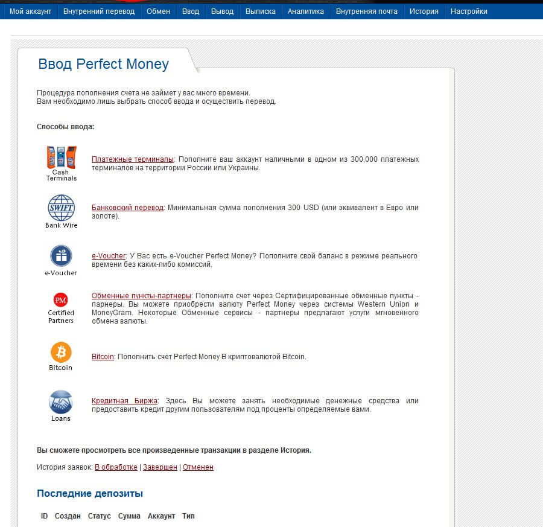Open the e-Voucher text link
Image resolution: width=543 pixels, height=527 pixels.
click(x=109, y=256)
